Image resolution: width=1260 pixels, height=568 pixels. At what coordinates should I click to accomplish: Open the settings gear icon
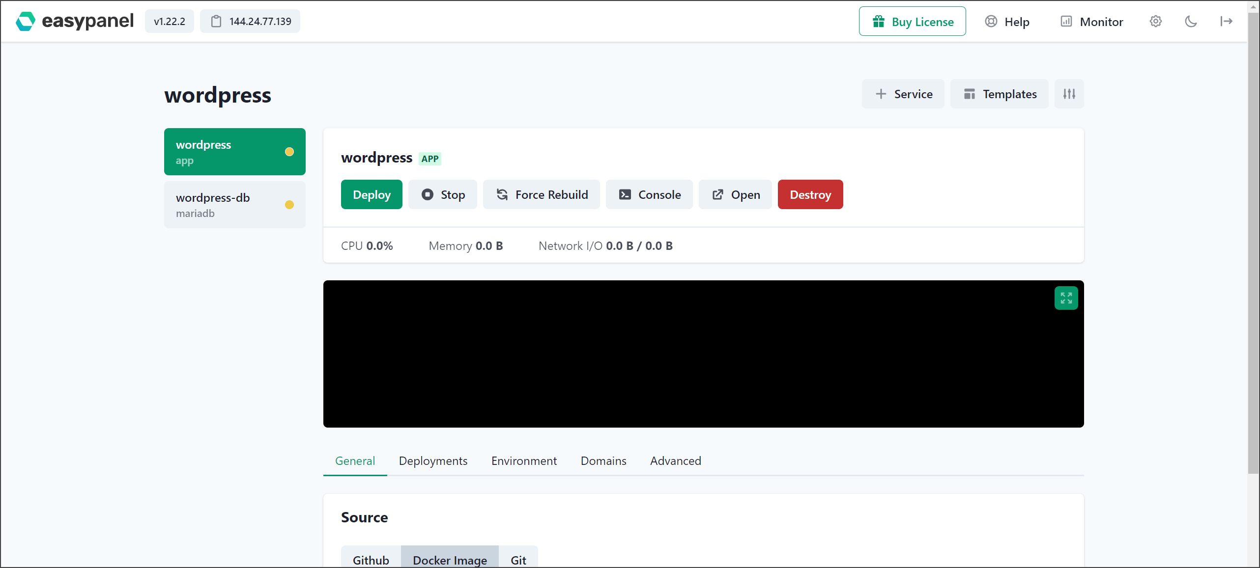pos(1156,21)
